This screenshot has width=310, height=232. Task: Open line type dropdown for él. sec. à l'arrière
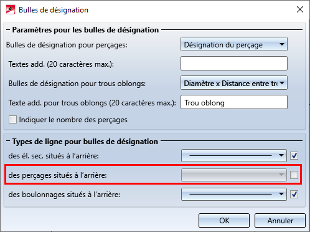[234, 155]
